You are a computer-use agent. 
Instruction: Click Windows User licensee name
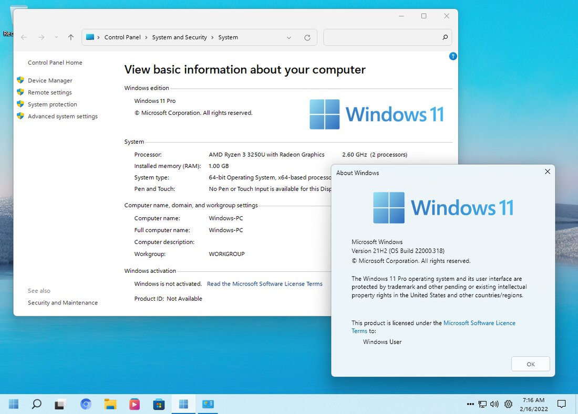pos(382,342)
